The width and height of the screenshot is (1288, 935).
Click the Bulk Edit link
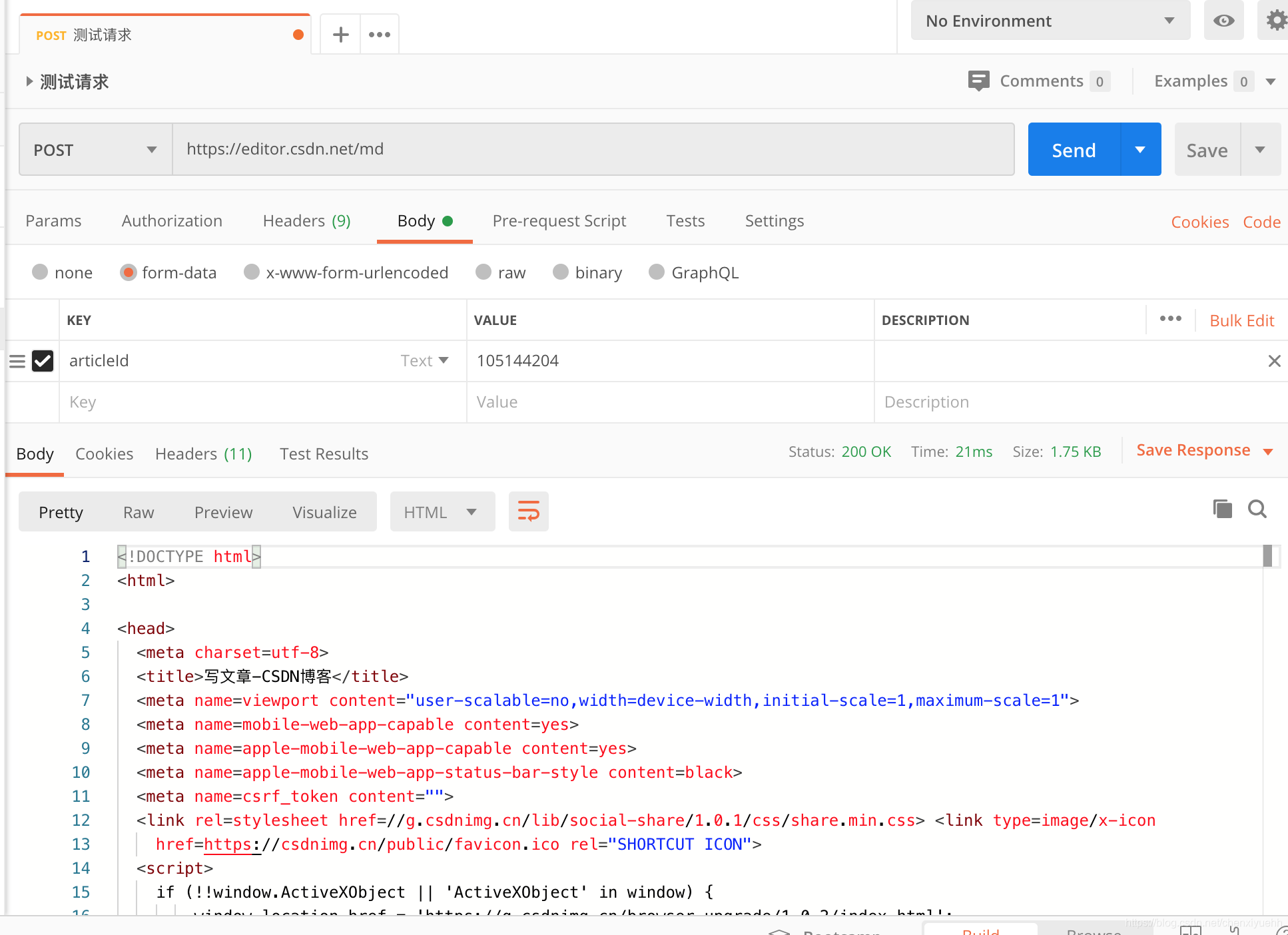tap(1241, 320)
